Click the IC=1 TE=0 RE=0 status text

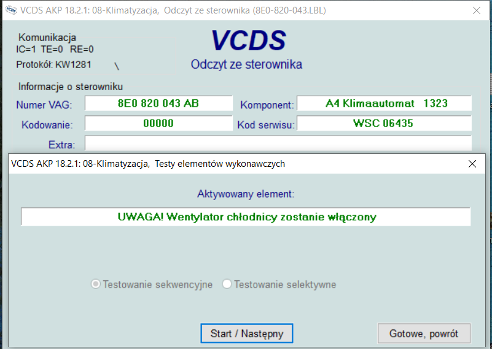55,49
